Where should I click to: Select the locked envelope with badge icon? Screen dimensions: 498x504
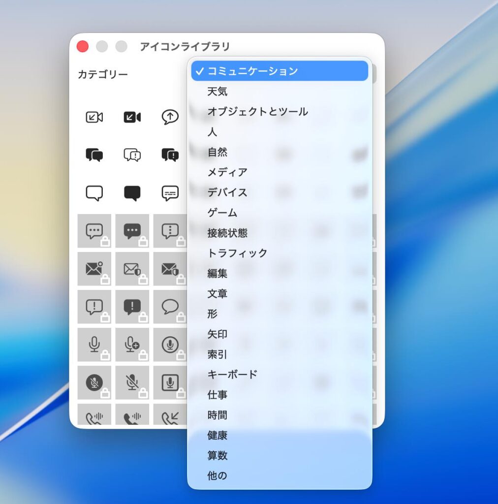pyautogui.click(x=94, y=269)
